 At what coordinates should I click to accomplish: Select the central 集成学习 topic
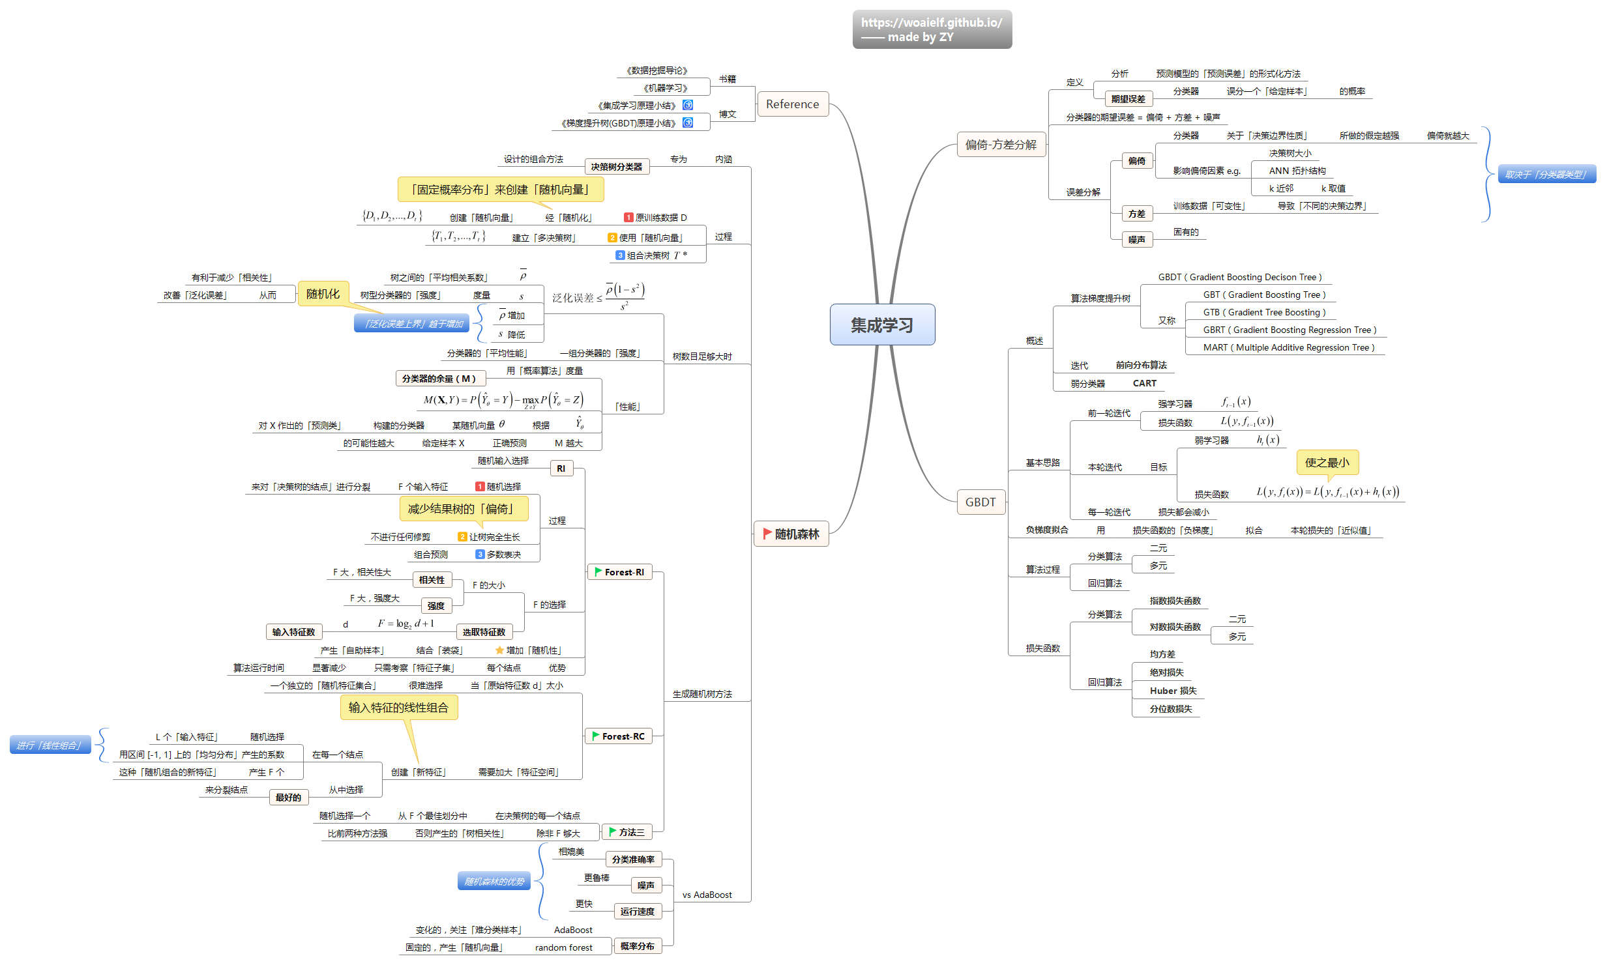[x=881, y=324]
